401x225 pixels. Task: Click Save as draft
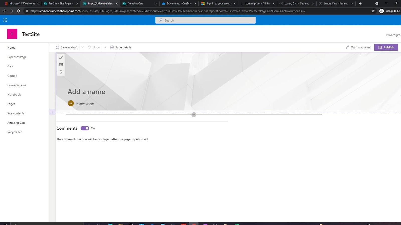coord(67,47)
